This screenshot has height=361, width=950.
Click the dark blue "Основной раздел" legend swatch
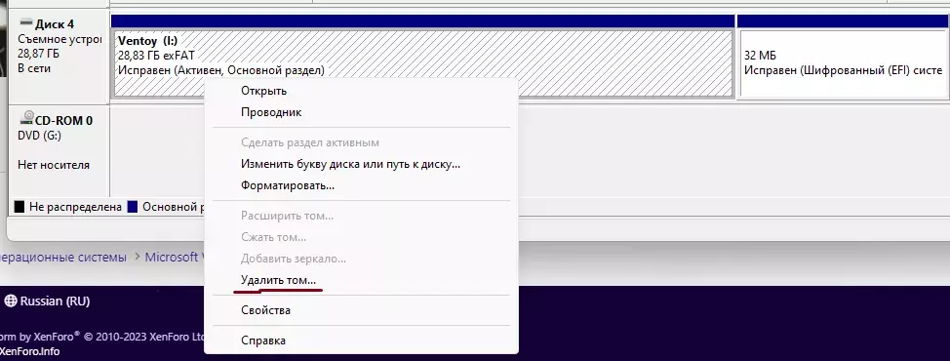134,207
